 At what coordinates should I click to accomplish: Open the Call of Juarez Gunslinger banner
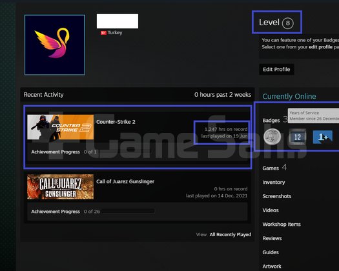61,186
